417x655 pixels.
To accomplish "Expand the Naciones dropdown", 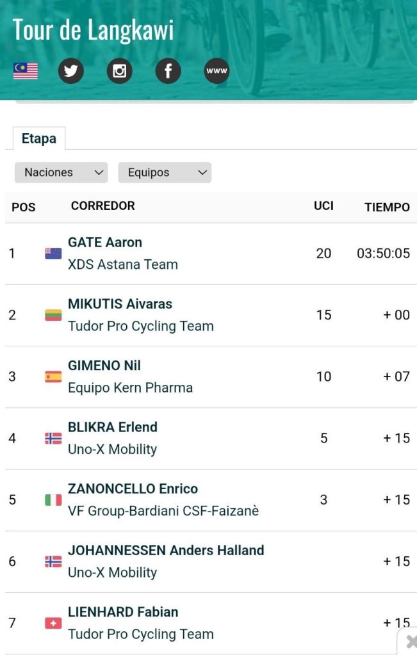I will [x=61, y=172].
